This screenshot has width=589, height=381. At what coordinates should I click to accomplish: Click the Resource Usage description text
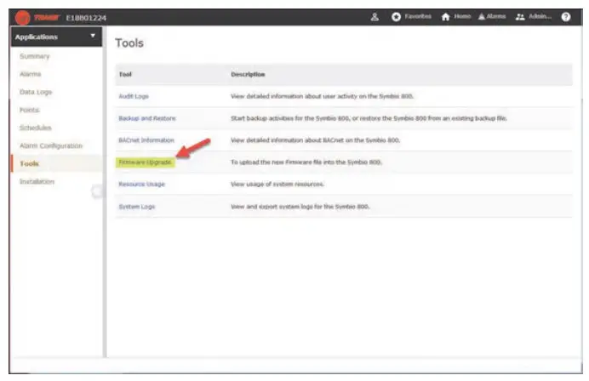277,185
